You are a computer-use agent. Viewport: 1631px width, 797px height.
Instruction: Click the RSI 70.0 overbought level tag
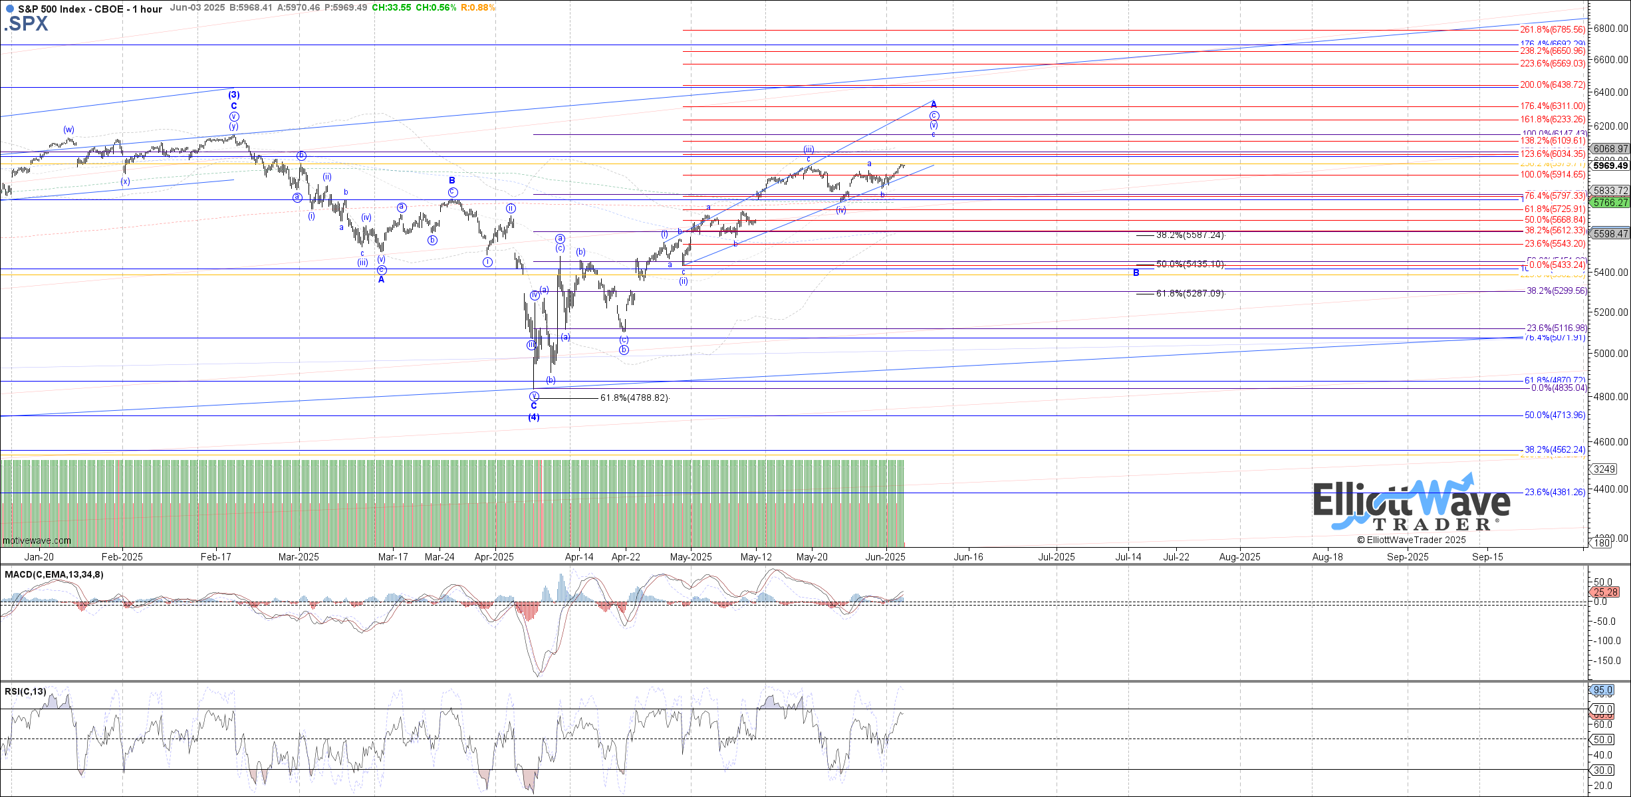[1604, 709]
